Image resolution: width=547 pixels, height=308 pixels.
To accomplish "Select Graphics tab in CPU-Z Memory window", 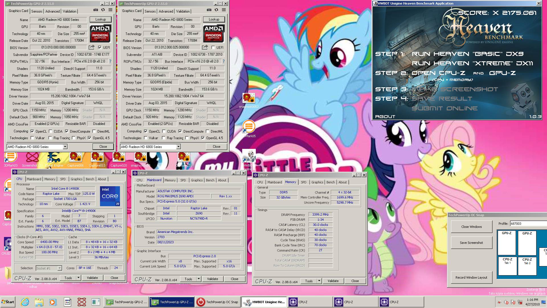I will coord(317,182).
